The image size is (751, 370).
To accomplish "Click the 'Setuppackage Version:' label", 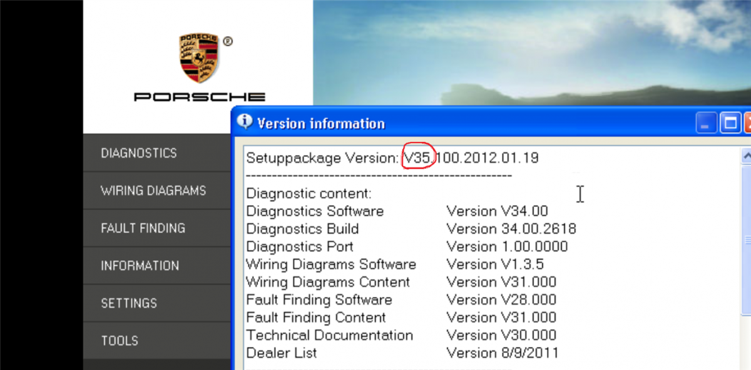I will (x=322, y=158).
